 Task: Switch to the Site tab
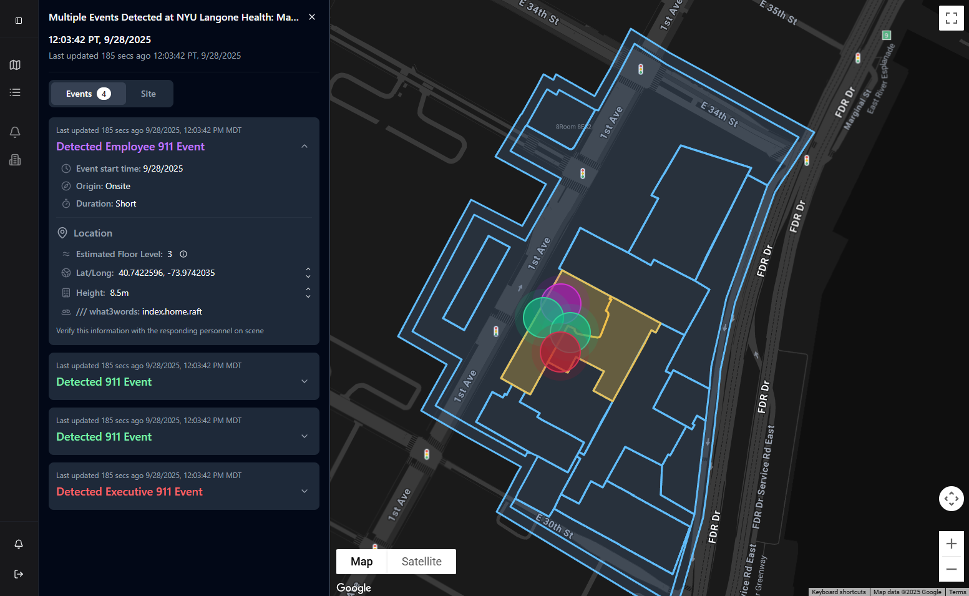click(149, 94)
